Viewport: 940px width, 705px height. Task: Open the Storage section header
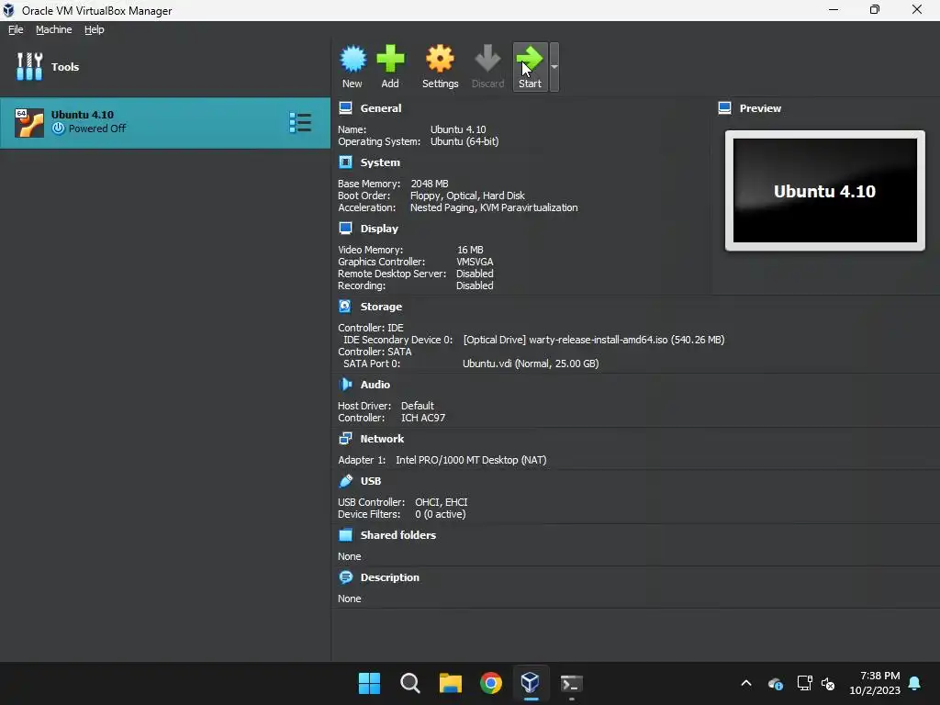click(x=381, y=307)
